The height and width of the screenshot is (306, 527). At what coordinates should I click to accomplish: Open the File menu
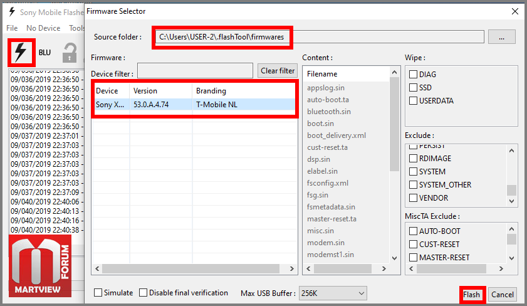(12, 28)
